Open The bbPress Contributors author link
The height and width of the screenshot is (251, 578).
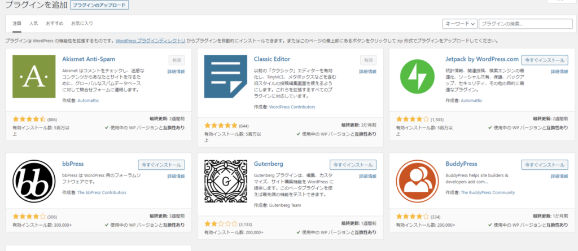click(x=102, y=192)
